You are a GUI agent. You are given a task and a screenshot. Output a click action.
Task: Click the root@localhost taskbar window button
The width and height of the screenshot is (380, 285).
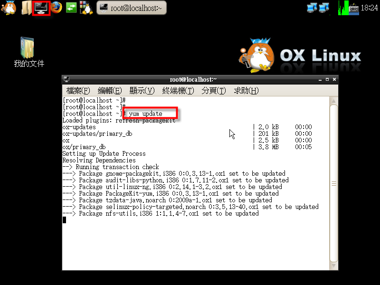tap(132, 8)
